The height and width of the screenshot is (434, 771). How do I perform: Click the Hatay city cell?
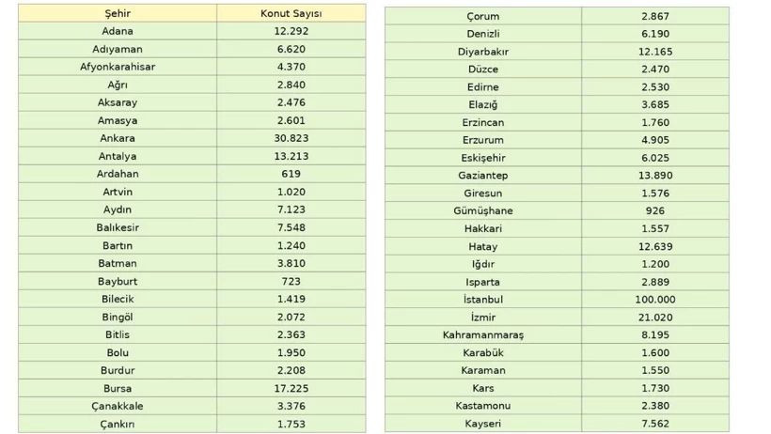(x=483, y=246)
